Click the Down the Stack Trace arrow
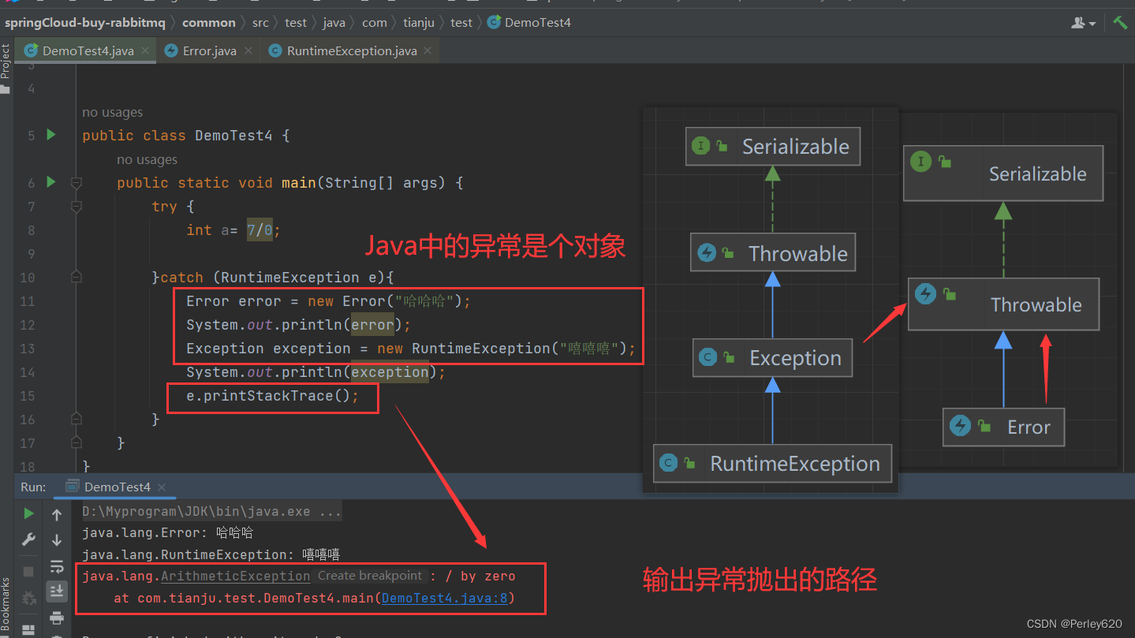Image resolution: width=1135 pixels, height=638 pixels. coord(57,539)
